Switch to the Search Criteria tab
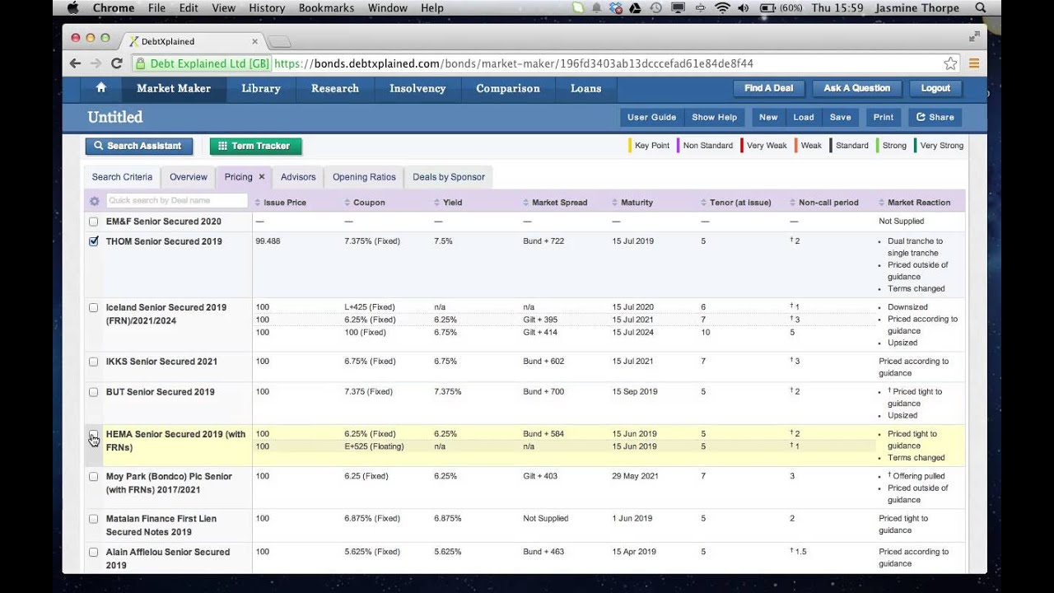The image size is (1054, 593). [122, 177]
